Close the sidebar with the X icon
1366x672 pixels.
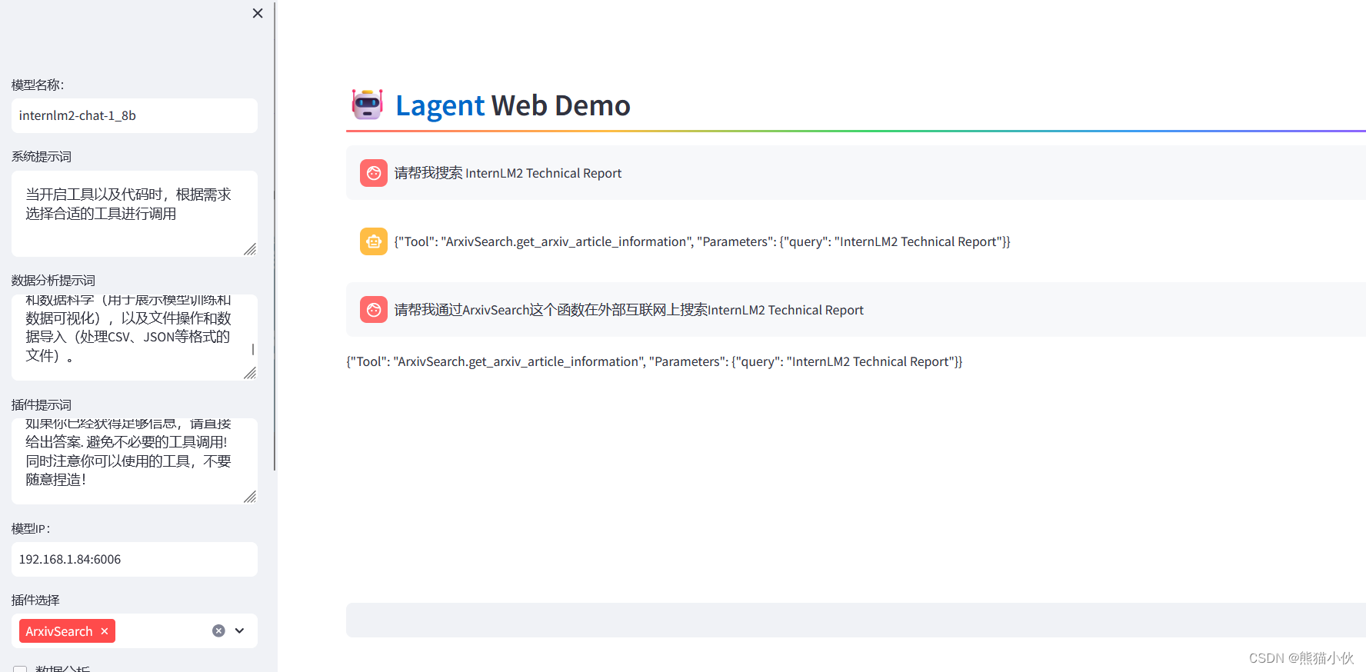coord(258,13)
